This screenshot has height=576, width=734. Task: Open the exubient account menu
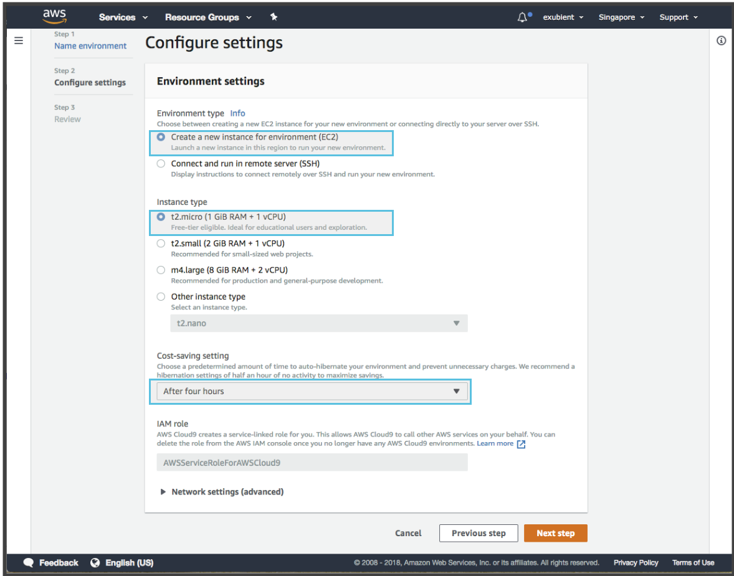pyautogui.click(x=563, y=17)
